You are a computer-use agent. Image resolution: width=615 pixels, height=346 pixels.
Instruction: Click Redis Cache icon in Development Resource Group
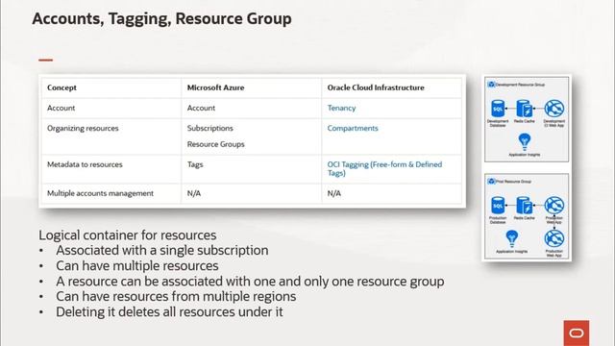coord(525,109)
